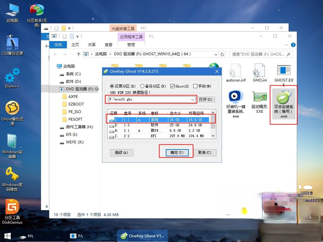
Task: Go up one folder level in explorer
Action: click(x=79, y=54)
